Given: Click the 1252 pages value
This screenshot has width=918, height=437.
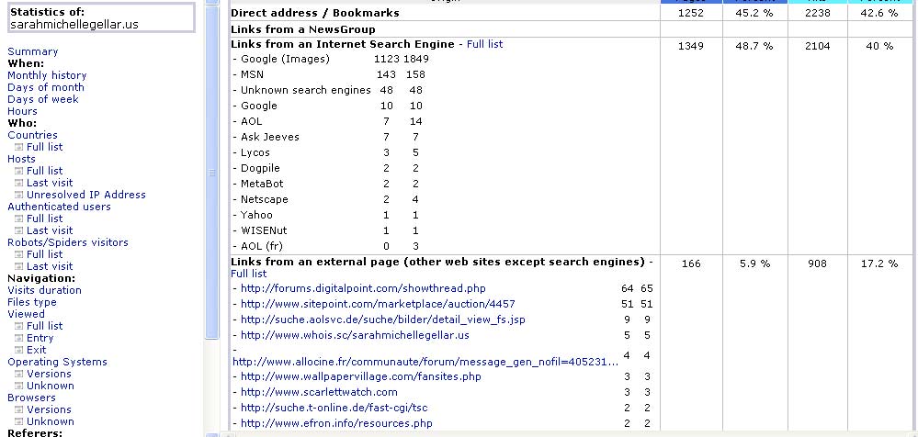Looking at the screenshot, I should (691, 13).
